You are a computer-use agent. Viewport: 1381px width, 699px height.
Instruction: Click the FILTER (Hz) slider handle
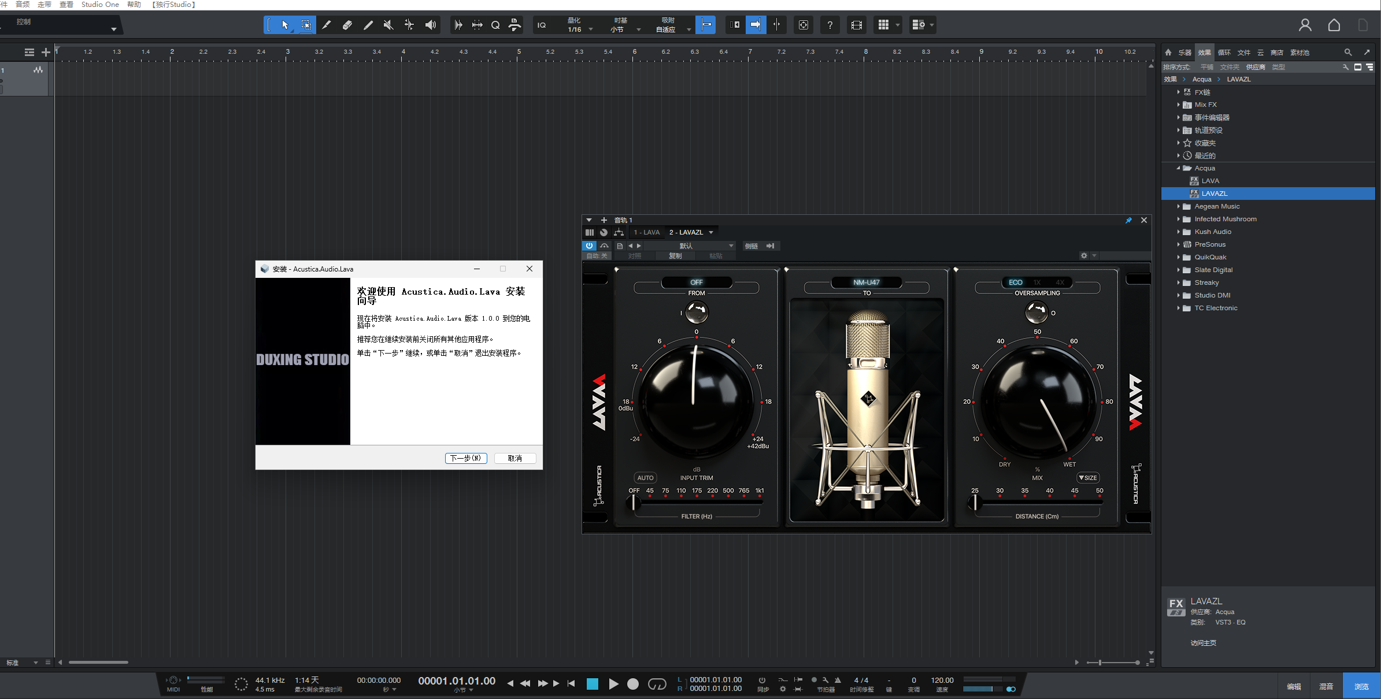pos(634,503)
